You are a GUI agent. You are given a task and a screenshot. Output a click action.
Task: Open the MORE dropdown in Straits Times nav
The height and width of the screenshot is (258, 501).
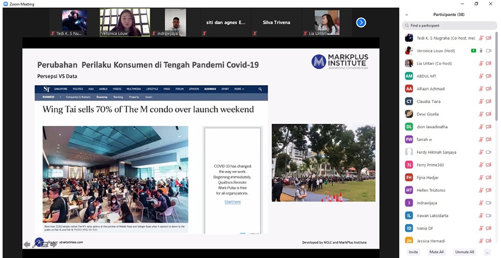(239, 89)
